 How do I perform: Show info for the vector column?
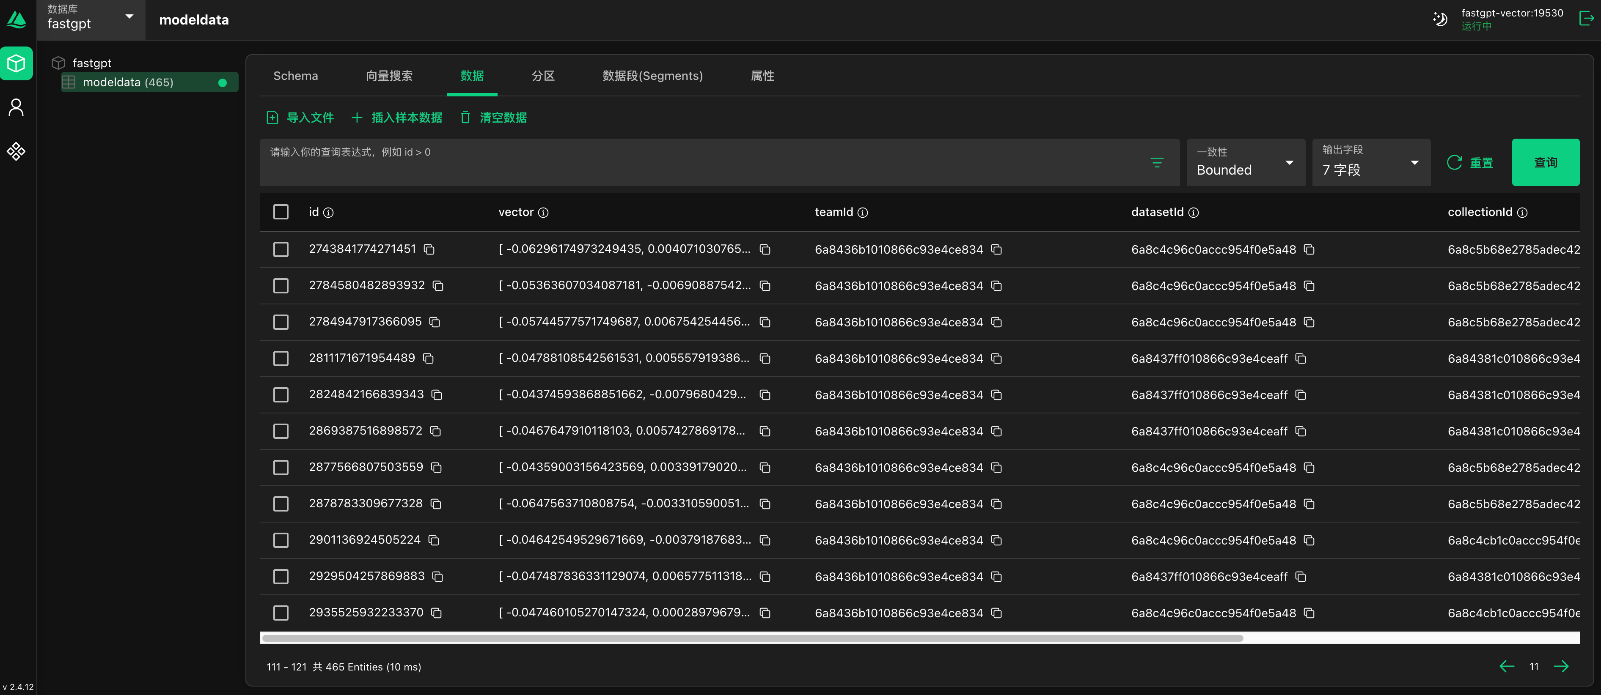[543, 212]
